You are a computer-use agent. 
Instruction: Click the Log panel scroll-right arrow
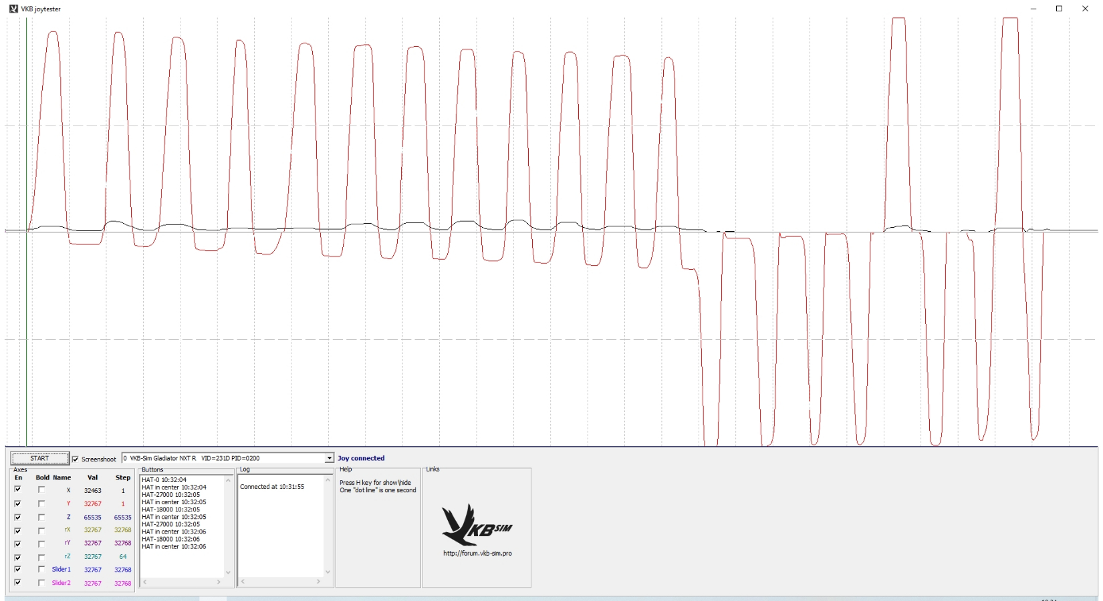pyautogui.click(x=318, y=582)
